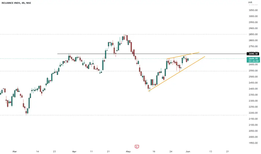Click the 2850.00 price axis label
The width and height of the screenshot is (261, 154).
(253, 34)
